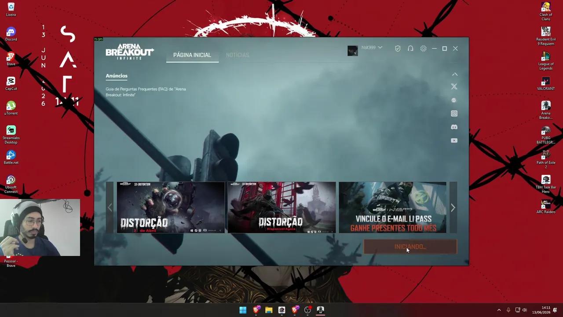Open network settings from system tray
Screen dimensions: 563x317
tap(518, 310)
